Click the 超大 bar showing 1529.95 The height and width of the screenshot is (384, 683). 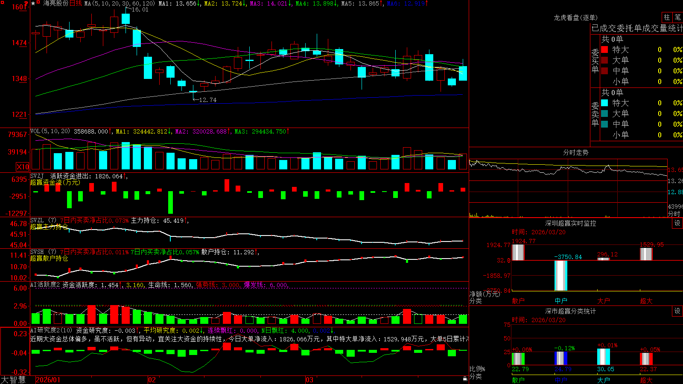pos(646,254)
